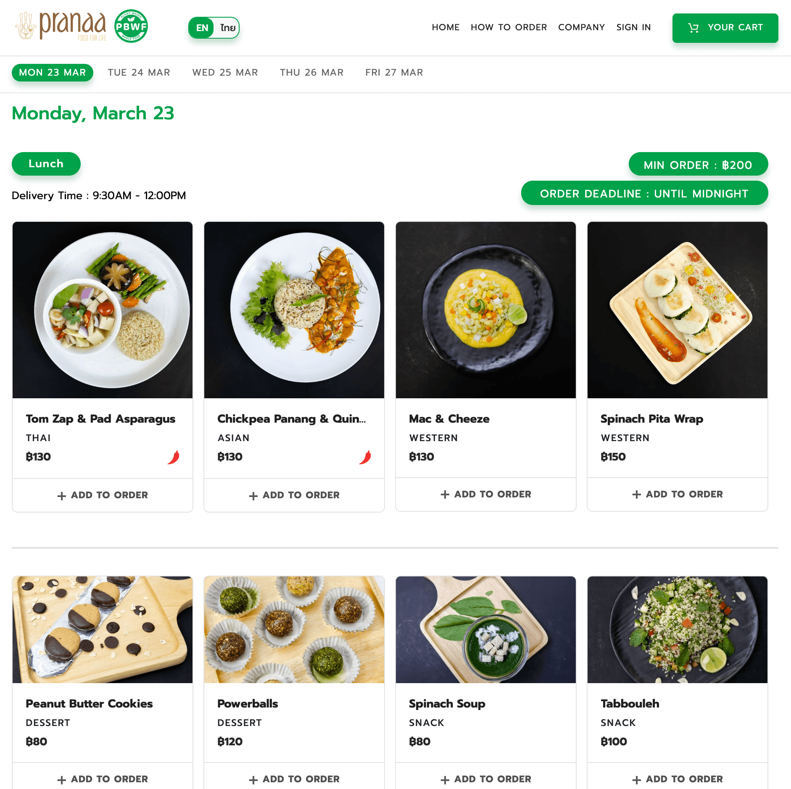
Task: Click the ORDER DEADLINE banner
Action: click(x=644, y=193)
